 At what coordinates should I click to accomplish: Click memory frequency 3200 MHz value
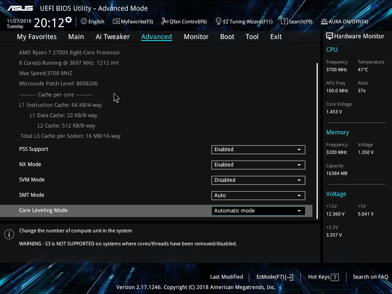[x=336, y=152]
